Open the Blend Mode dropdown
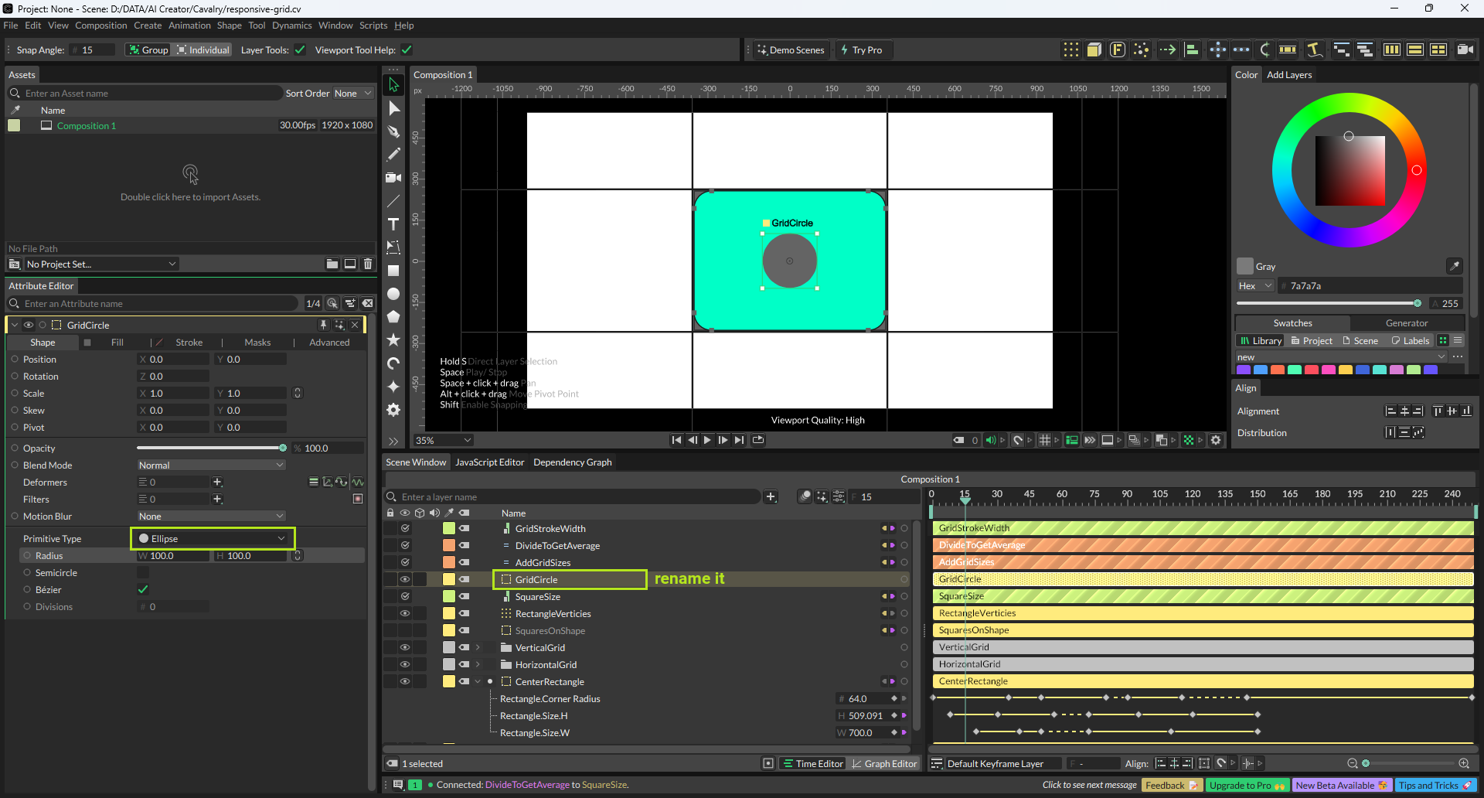Viewport: 1484px width, 798px height. click(x=211, y=465)
